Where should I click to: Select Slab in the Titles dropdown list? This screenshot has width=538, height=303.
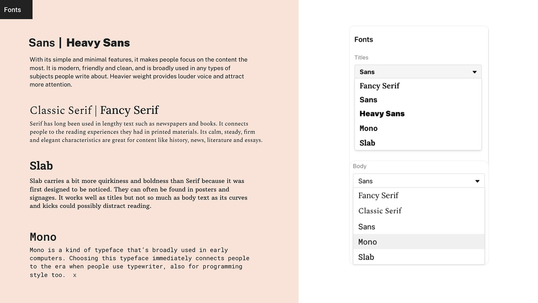pos(367,143)
